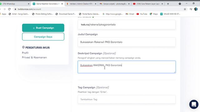The height and width of the screenshot is (112, 200).
Task: Open the Maps bookmark
Action: [x=154, y=14]
